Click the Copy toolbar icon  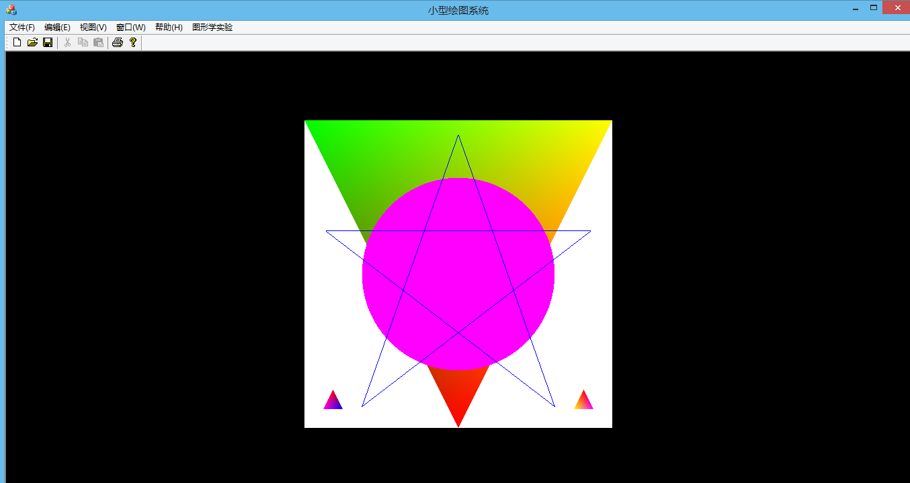click(83, 42)
